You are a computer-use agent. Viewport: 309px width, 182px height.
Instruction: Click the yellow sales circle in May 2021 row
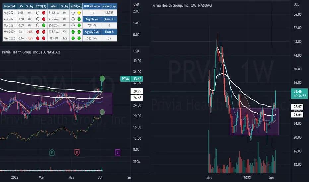pos(79,13)
